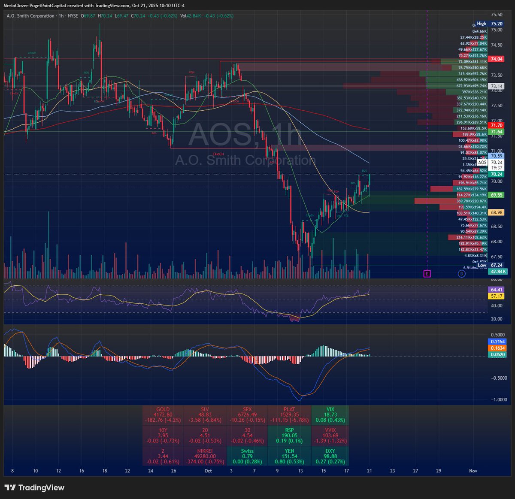The width and height of the screenshot is (515, 499).
Task: Click the High 75.20 price label
Action: (x=489, y=24)
